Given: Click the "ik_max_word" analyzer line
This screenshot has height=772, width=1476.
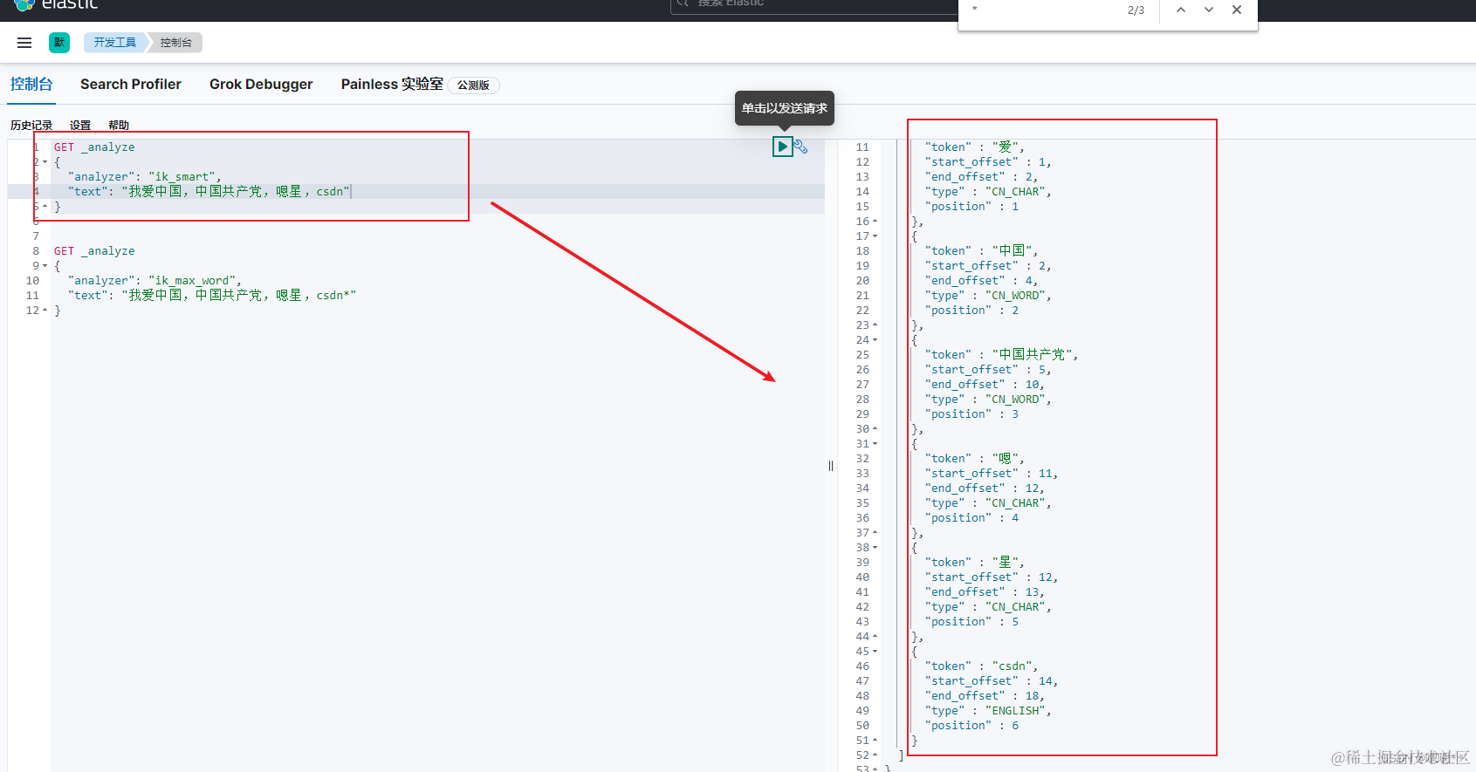Looking at the screenshot, I should (x=154, y=281).
